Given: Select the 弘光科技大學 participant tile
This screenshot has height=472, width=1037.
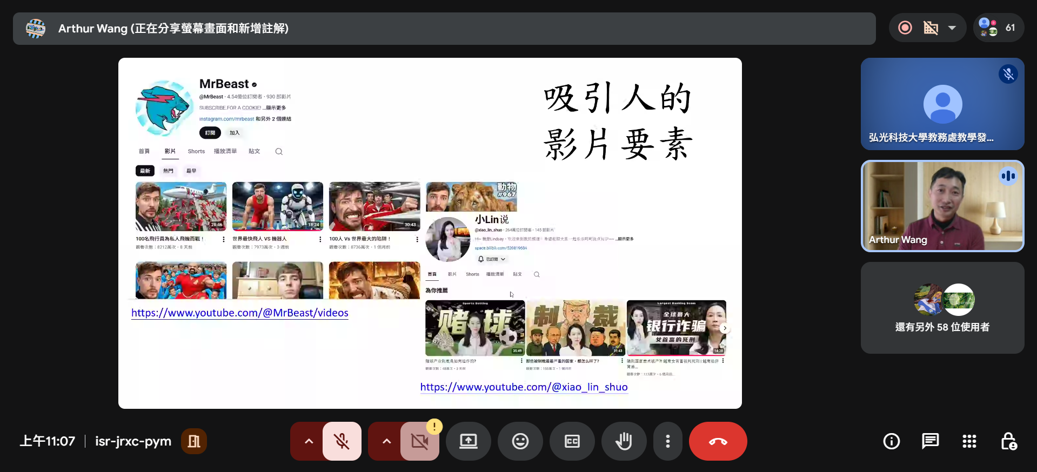Looking at the screenshot, I should (942, 104).
